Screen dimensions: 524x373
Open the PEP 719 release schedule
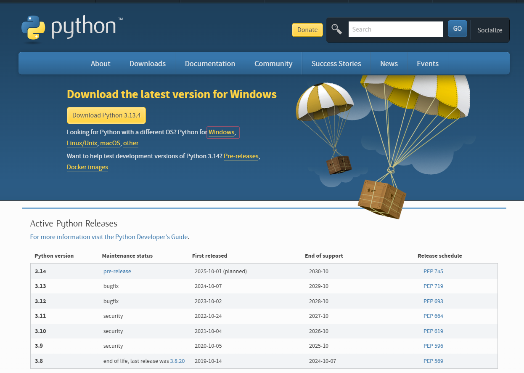tap(433, 286)
